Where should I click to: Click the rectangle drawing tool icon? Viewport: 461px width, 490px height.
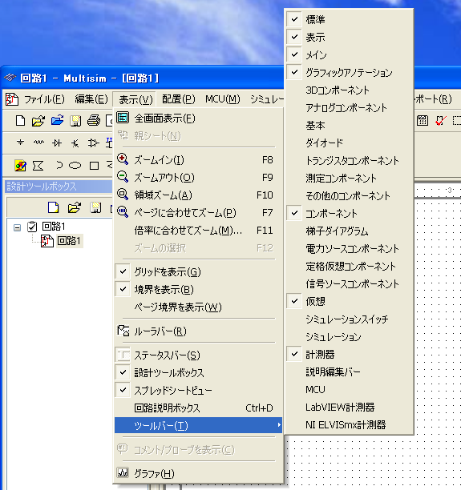pos(94,165)
